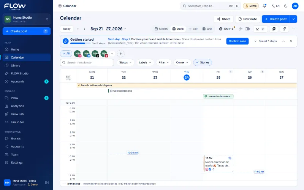The width and height of the screenshot is (304, 190).
Task: Open the Labels filter dropdown
Action: coord(145,62)
